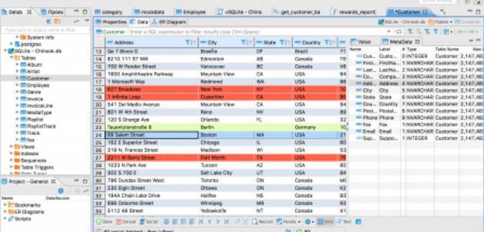
Task: Open the ER Diagram tab
Action: click(x=169, y=22)
